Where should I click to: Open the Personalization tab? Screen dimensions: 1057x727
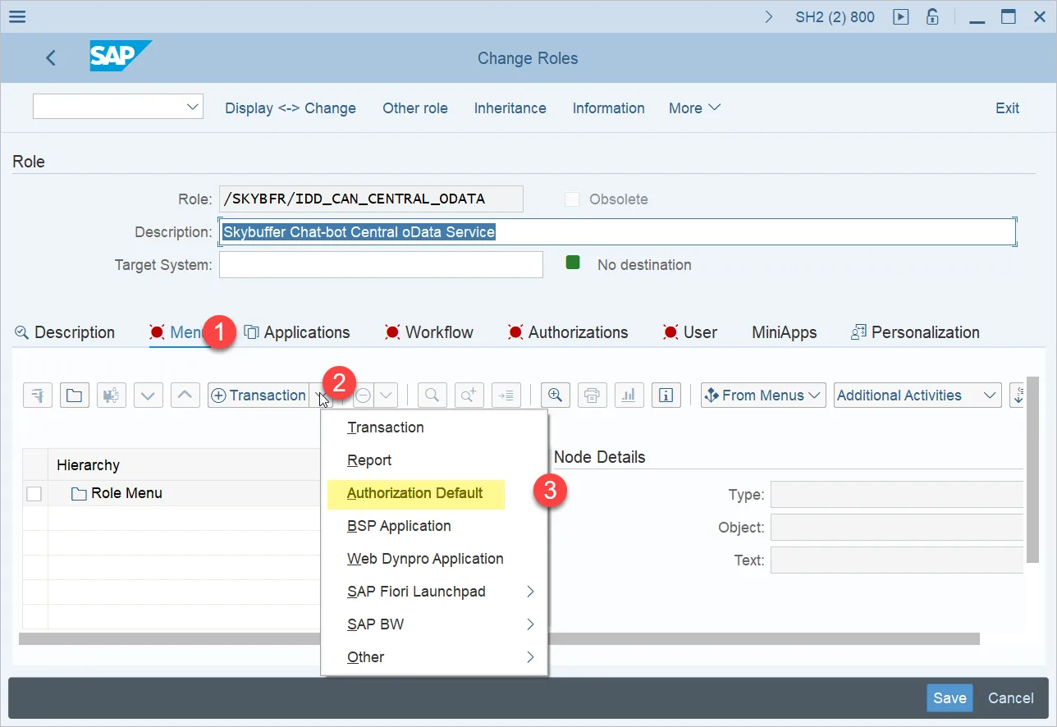pos(915,332)
